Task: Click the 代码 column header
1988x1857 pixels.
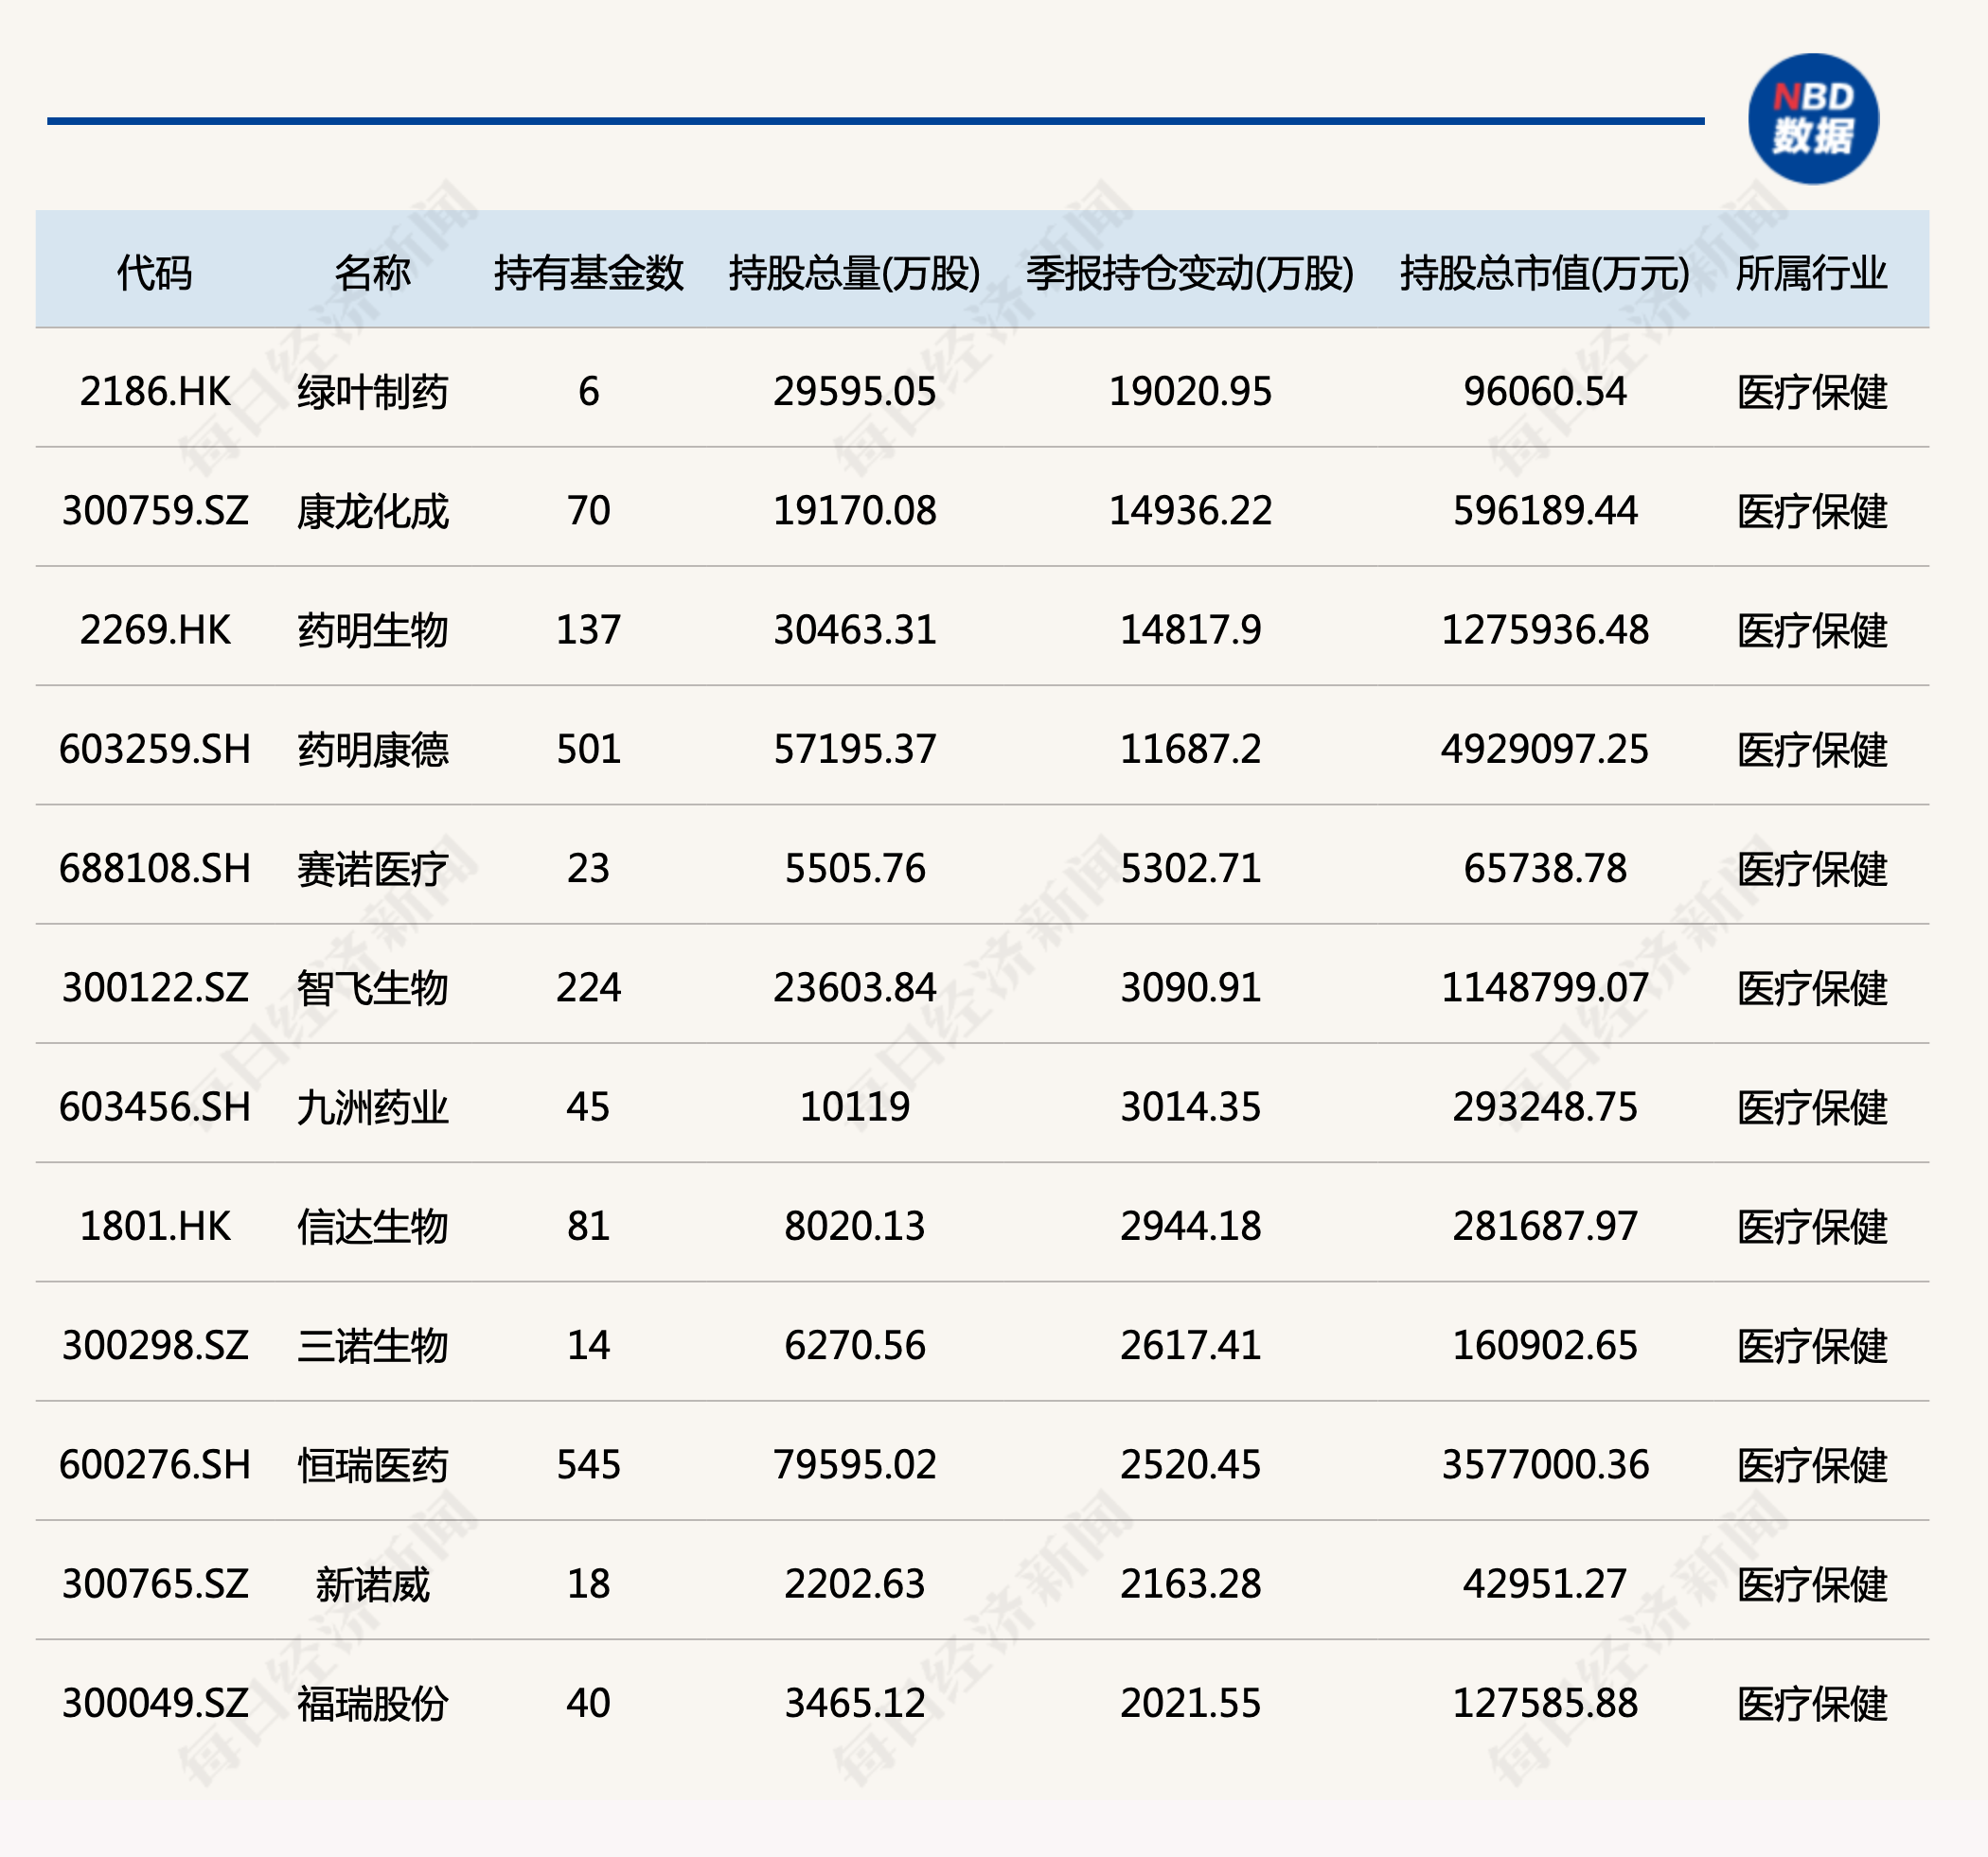Action: (154, 272)
